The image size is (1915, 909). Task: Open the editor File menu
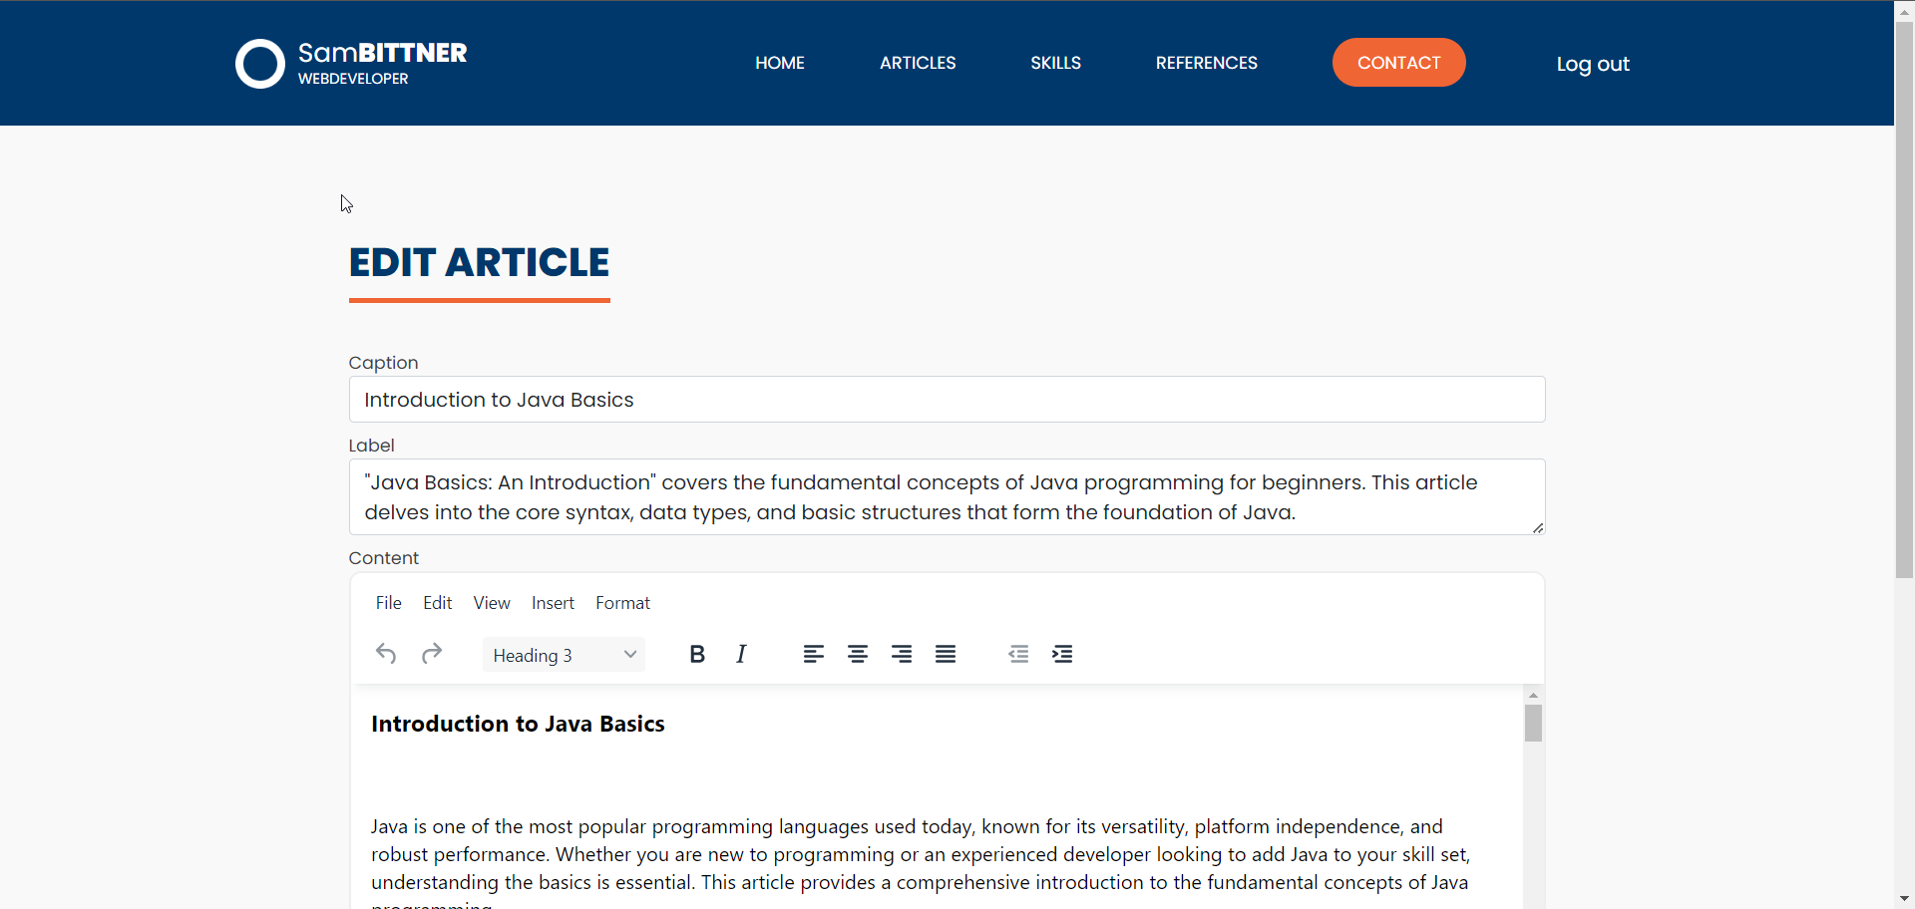click(x=388, y=603)
